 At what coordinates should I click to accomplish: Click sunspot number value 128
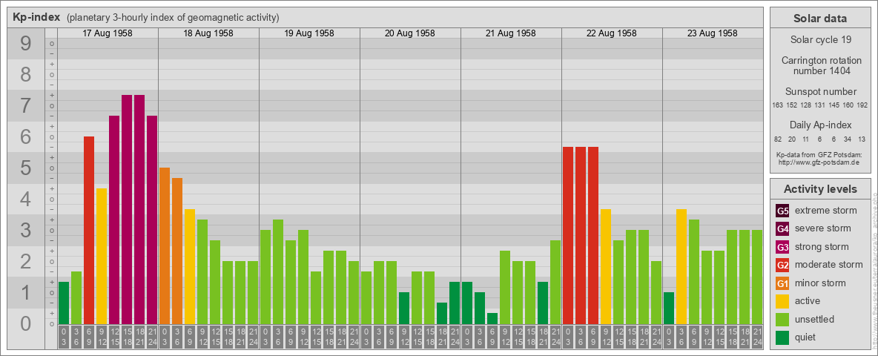click(x=805, y=105)
